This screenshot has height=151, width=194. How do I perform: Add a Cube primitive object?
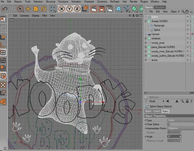click(119, 9)
